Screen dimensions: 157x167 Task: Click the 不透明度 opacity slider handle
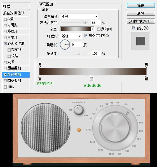click(84, 23)
